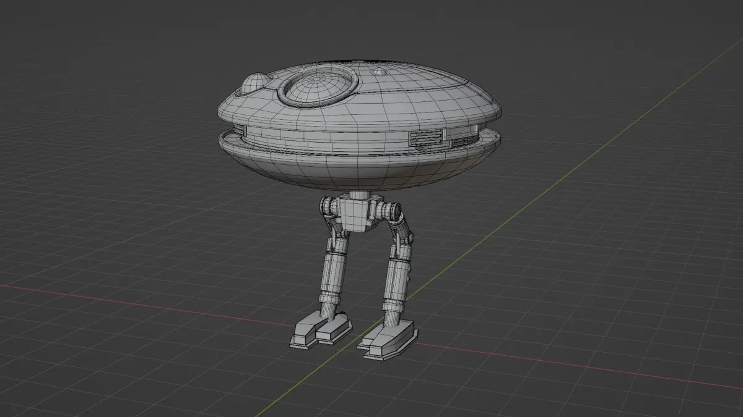This screenshot has height=417, width=743.
Task: Select the large central dome on the saucer
Action: coord(318,86)
